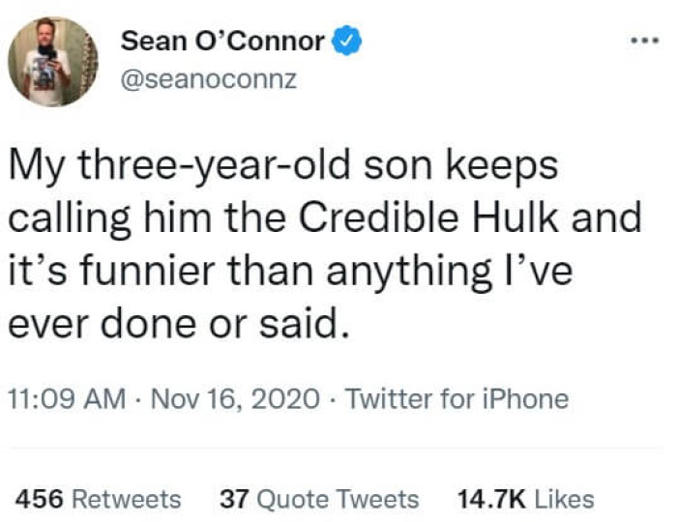
Task: Click the 14.7K likes count number
Action: click(490, 499)
